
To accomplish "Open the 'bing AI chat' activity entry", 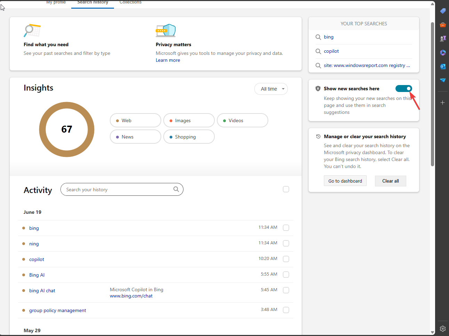I will [42, 291].
